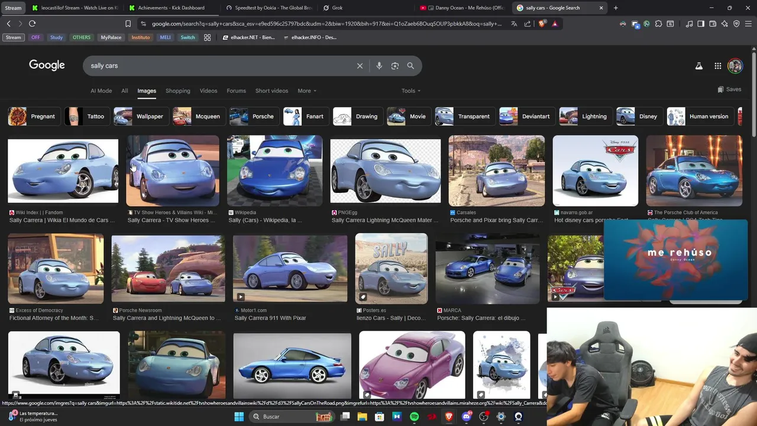The height and width of the screenshot is (426, 757).
Task: Click the magnifying glass search button
Action: coord(410,66)
